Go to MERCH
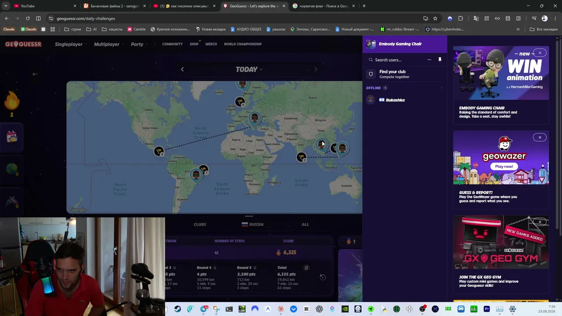This screenshot has height=316, width=562. click(x=211, y=44)
